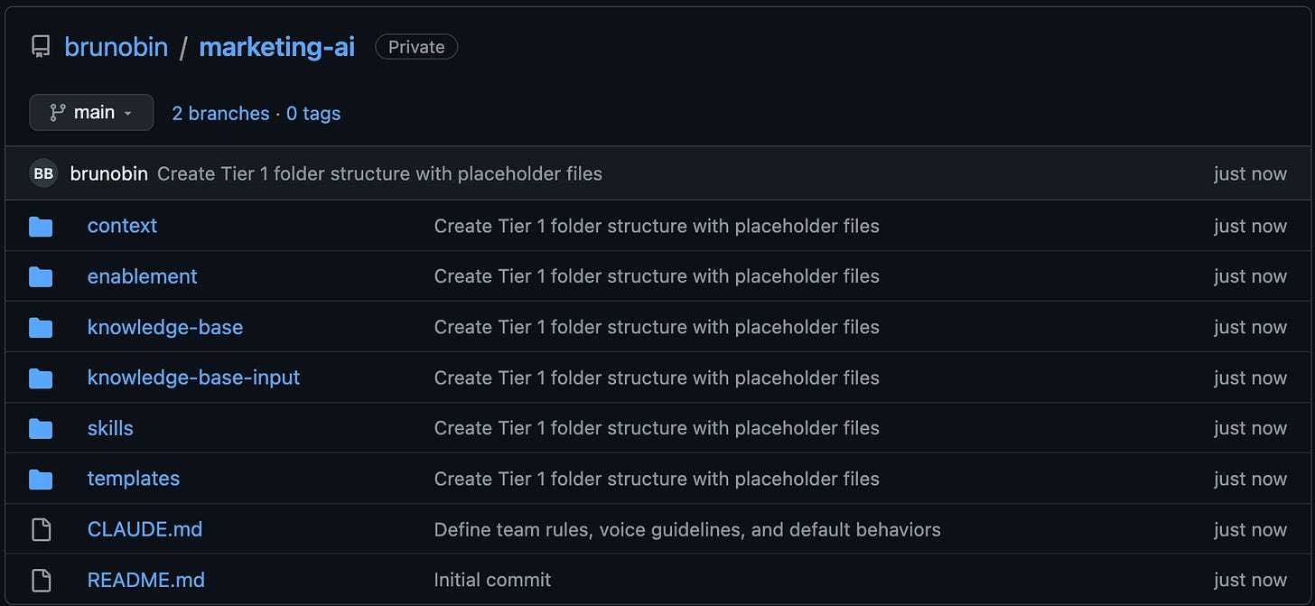Click the folder icon beside templates
The width and height of the screenshot is (1315, 606).
pos(41,479)
